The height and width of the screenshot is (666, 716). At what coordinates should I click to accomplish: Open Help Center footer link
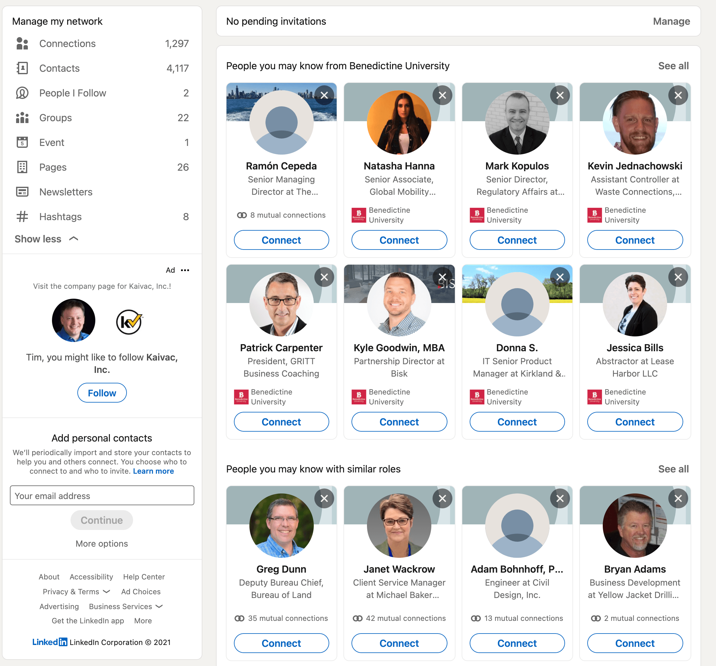[144, 577]
